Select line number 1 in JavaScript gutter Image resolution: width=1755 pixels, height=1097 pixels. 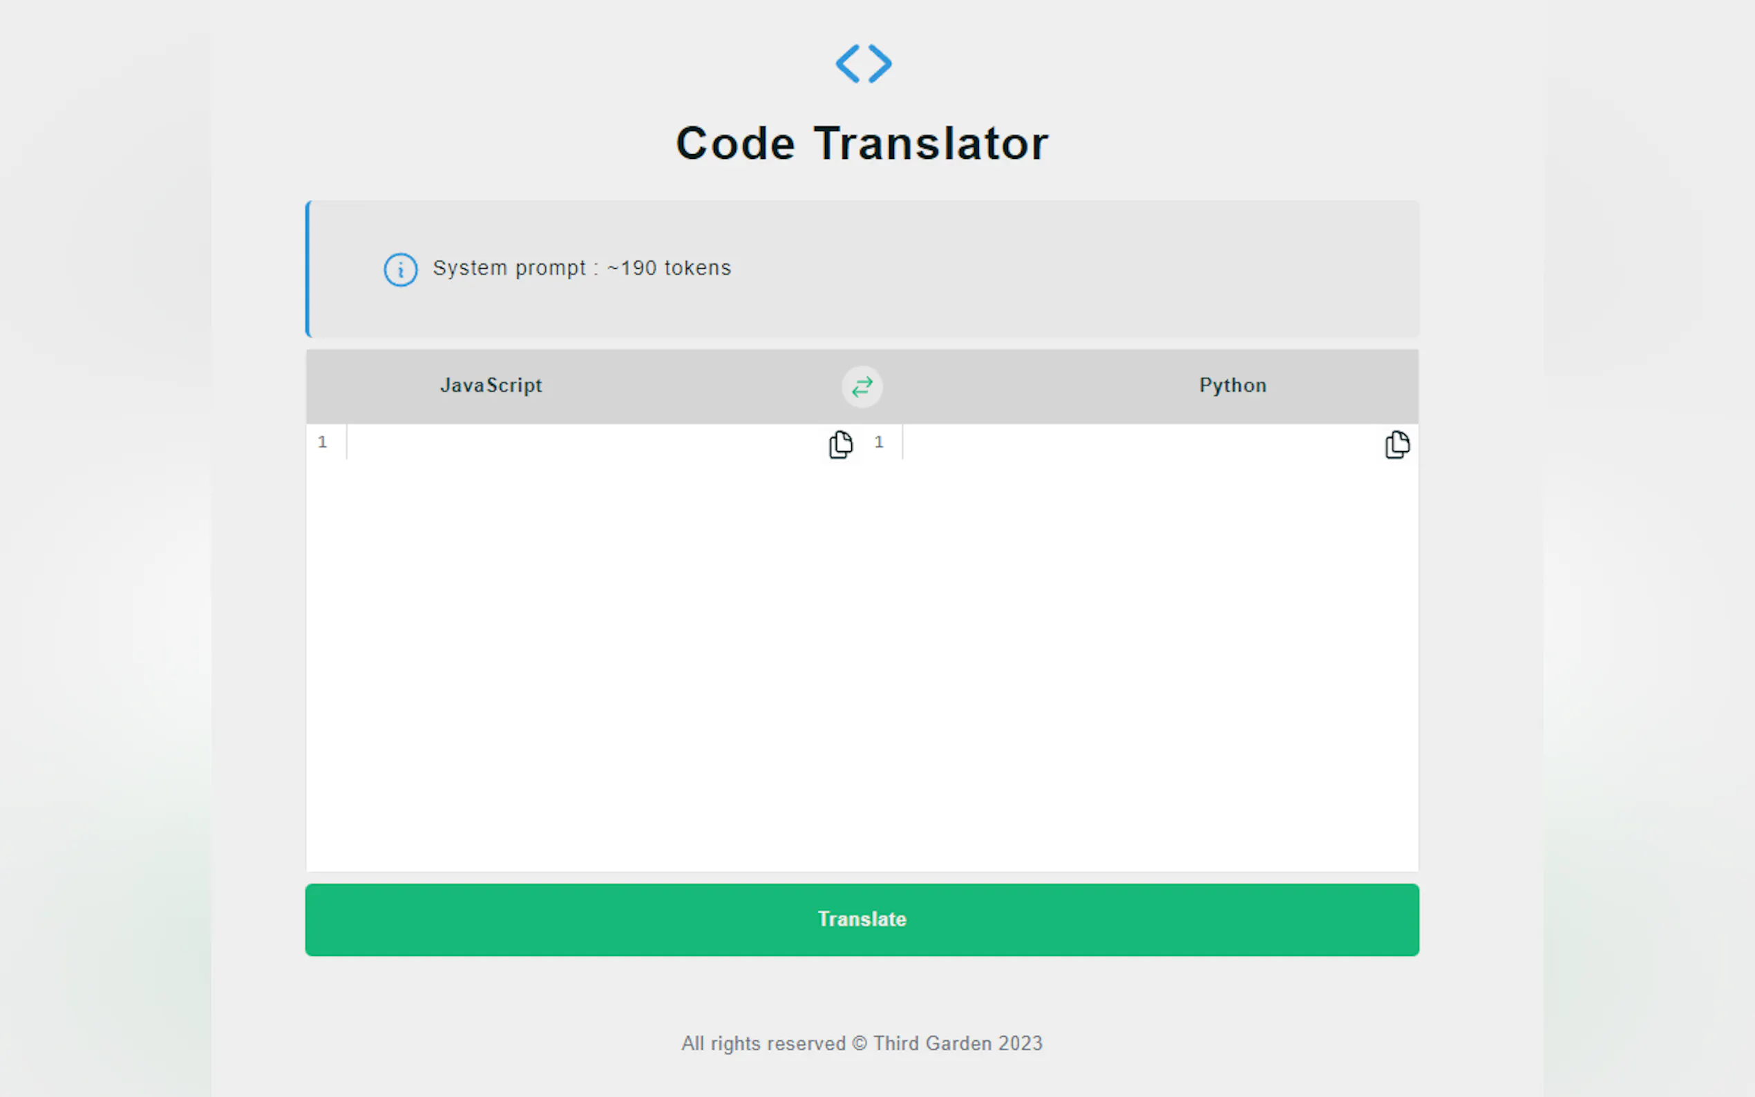323,442
